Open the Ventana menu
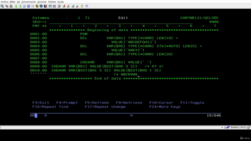The image size is (251, 141). coord(52,2)
